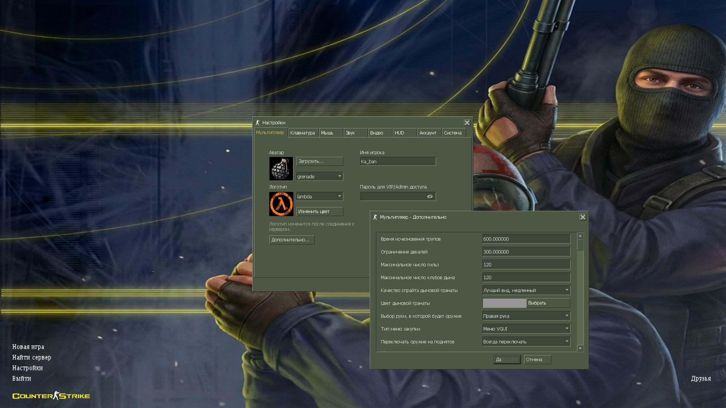Open the Видео tab
The height and width of the screenshot is (408, 726).
[x=377, y=133]
